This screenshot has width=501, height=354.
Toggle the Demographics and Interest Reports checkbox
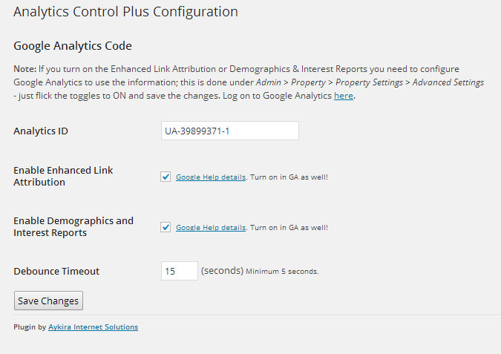tap(166, 227)
